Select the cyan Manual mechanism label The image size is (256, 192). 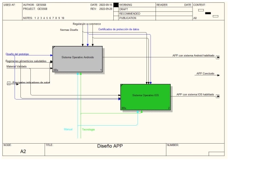pos(68,129)
